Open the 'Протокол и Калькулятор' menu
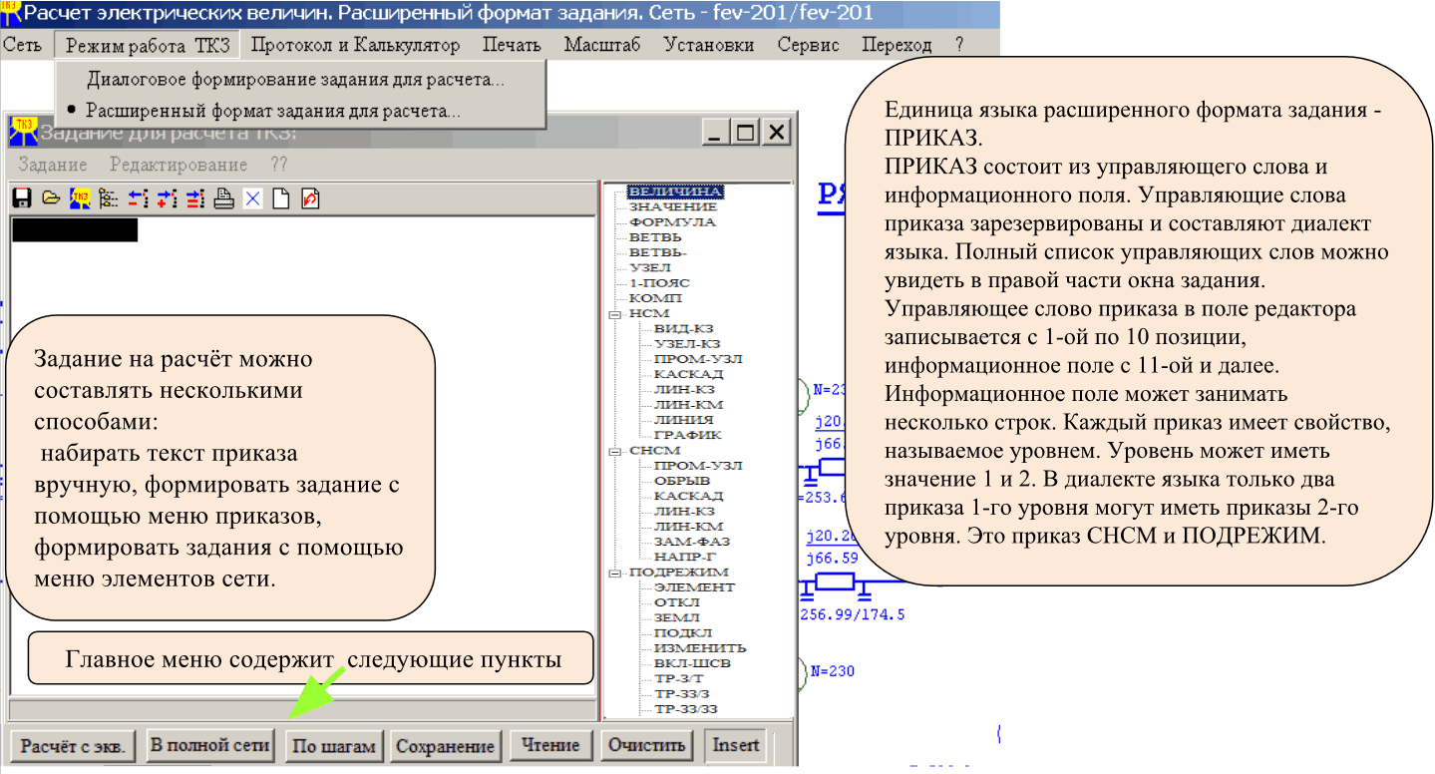The height and width of the screenshot is (774, 1435). click(x=355, y=45)
